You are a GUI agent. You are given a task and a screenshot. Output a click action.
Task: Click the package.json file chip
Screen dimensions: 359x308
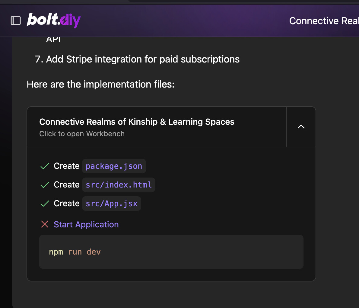114,166
